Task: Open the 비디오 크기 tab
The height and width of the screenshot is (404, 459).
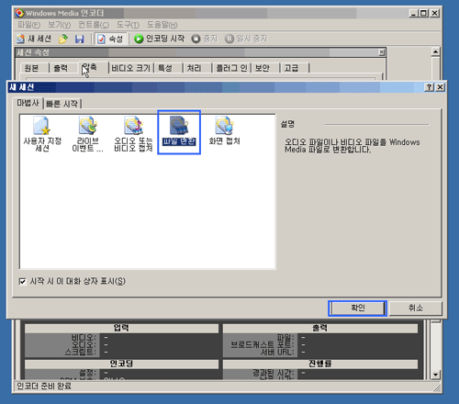Action: click(130, 68)
